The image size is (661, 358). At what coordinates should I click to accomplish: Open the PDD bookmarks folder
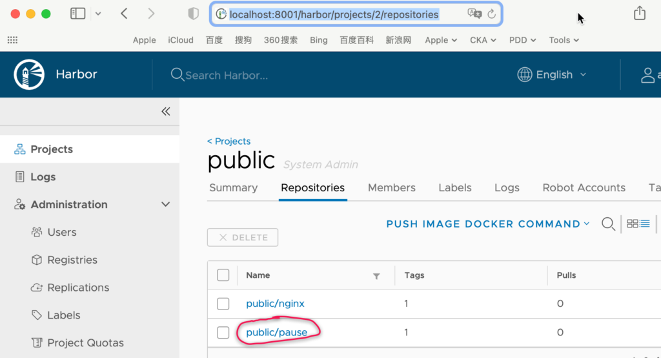(x=523, y=40)
